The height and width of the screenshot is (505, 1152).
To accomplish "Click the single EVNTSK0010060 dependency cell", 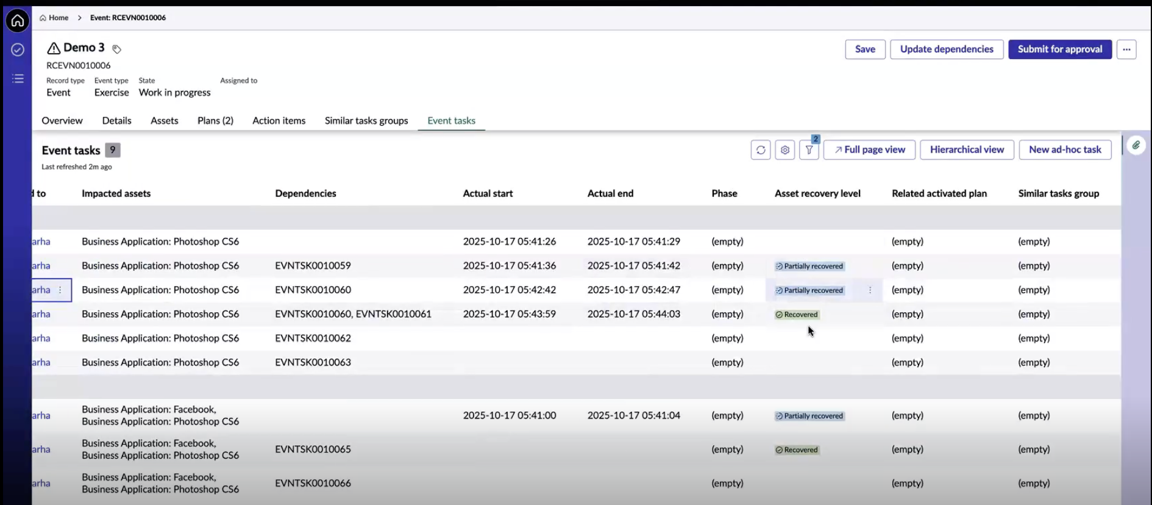I will pyautogui.click(x=313, y=290).
